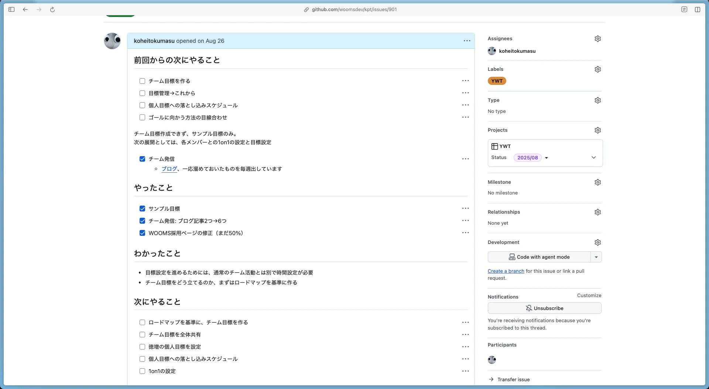Open the Type gear settings
709x389 pixels.
[597, 100]
